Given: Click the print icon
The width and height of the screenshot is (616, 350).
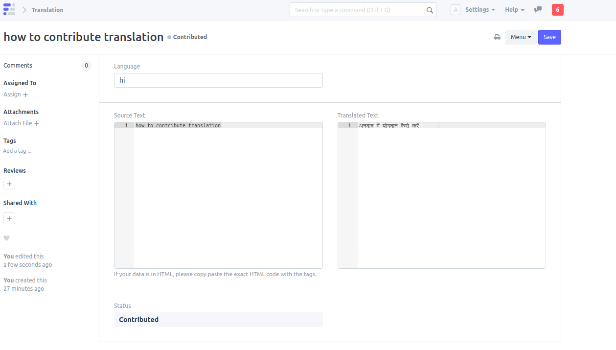Looking at the screenshot, I should (497, 37).
